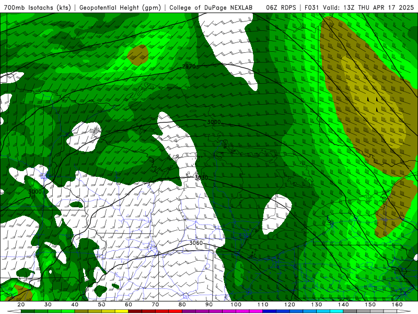Click the "700mb Isotachs (kts)" title text
Screen dimensions: 418x314
point(37,7)
